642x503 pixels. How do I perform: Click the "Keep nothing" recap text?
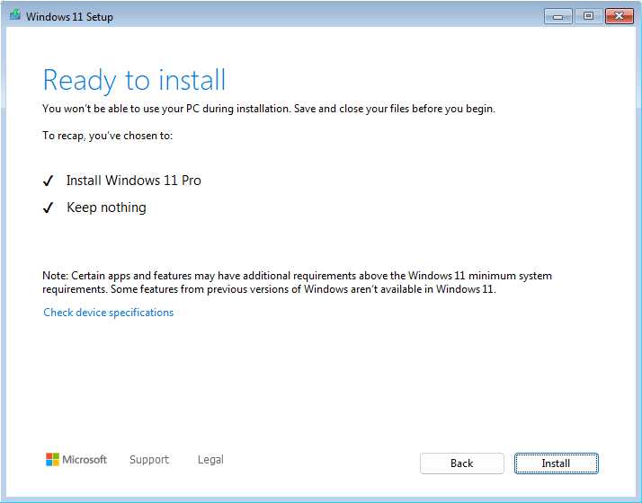tap(106, 207)
